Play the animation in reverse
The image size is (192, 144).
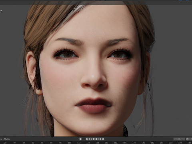[93, 139]
